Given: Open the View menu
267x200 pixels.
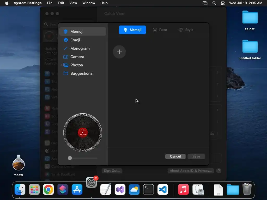Looking at the screenshot, I should pos(73,3).
